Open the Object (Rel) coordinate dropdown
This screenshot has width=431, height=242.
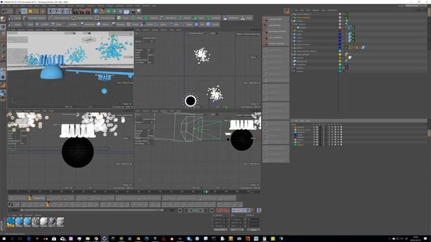pos(220,229)
